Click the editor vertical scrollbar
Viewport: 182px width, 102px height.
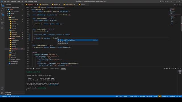point(181,24)
